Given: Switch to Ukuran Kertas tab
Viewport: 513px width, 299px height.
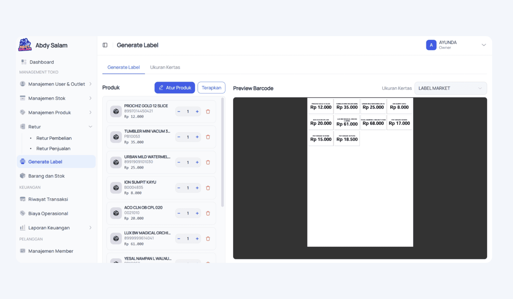Looking at the screenshot, I should tap(165, 67).
